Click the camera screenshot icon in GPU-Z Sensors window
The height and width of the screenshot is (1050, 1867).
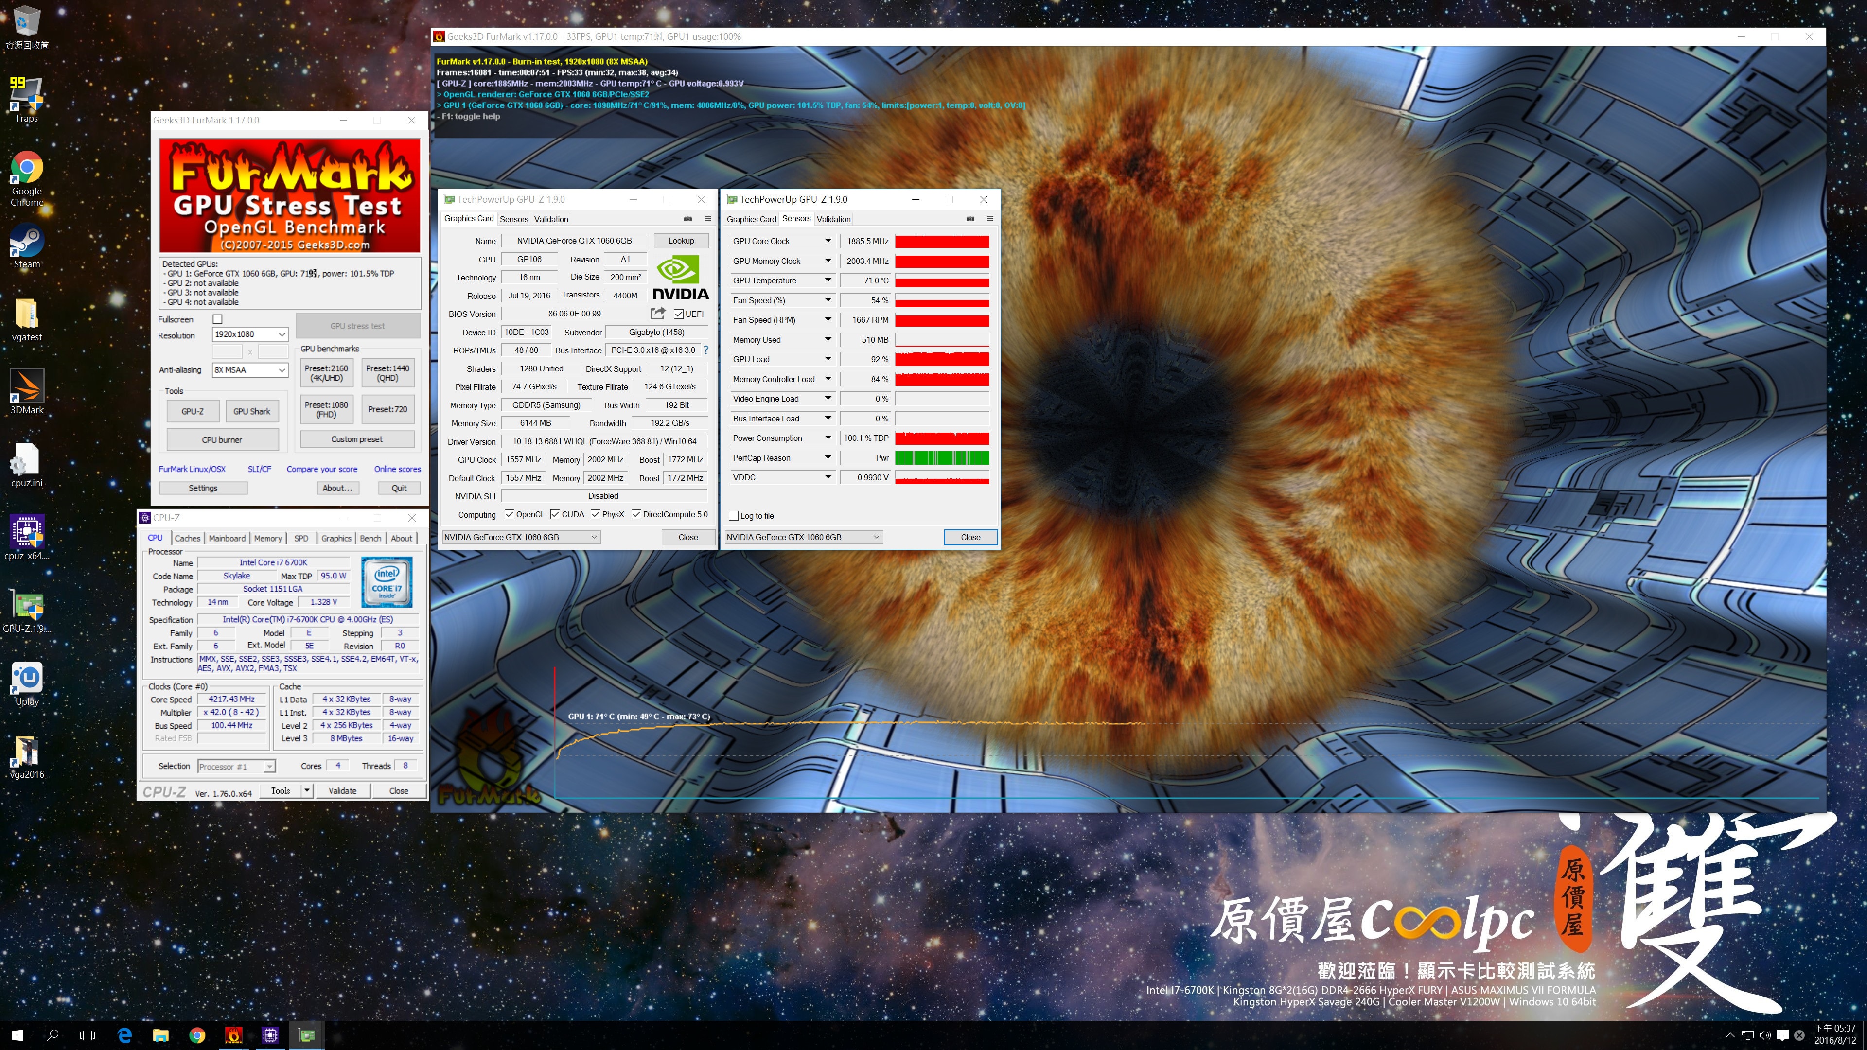pos(970,219)
